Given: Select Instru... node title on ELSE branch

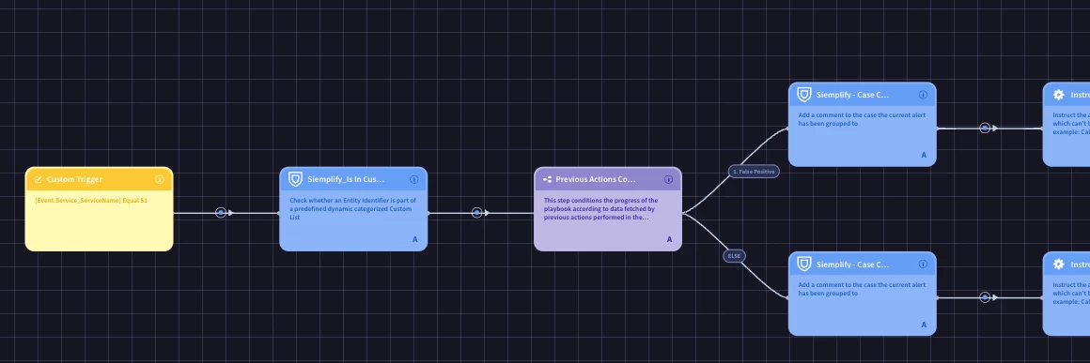Looking at the screenshot, I should (x=1081, y=264).
